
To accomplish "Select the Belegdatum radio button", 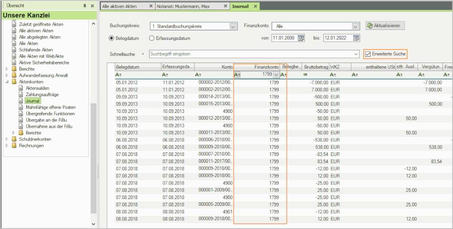I will pyautogui.click(x=112, y=38).
